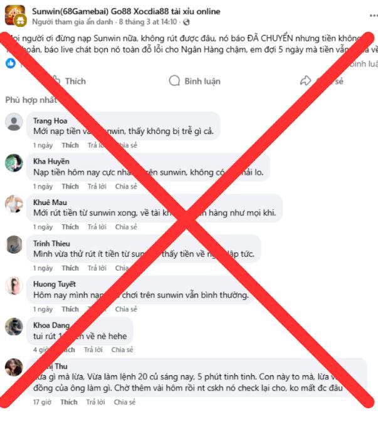Image resolution: width=378 pixels, height=428 pixels.
Task: Click the 8 tháng 3 post timestamp
Action: [148, 22]
